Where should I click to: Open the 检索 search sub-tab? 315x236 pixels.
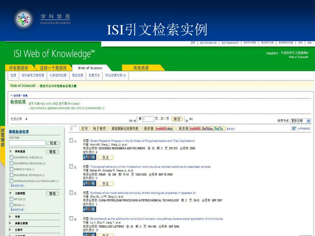click(14, 75)
